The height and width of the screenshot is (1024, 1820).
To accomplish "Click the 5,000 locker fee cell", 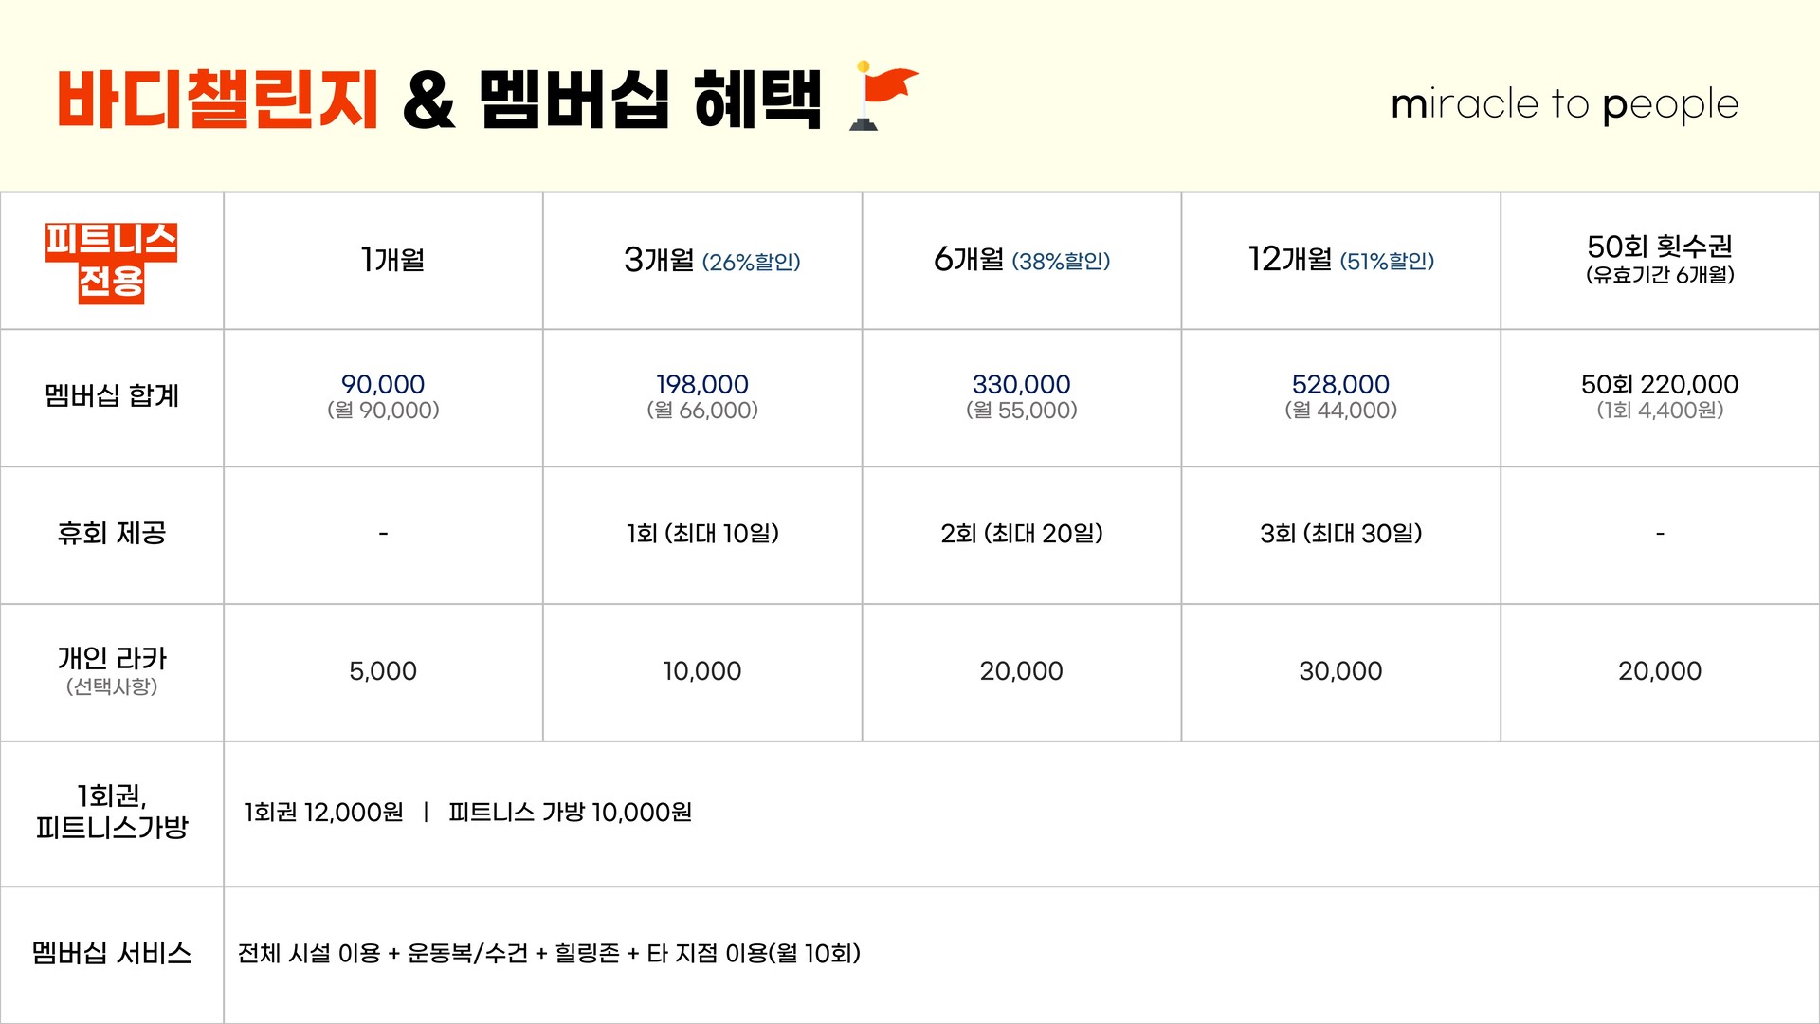I will pos(383,671).
